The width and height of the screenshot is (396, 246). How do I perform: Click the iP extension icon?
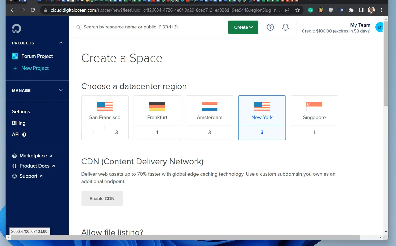(341, 10)
